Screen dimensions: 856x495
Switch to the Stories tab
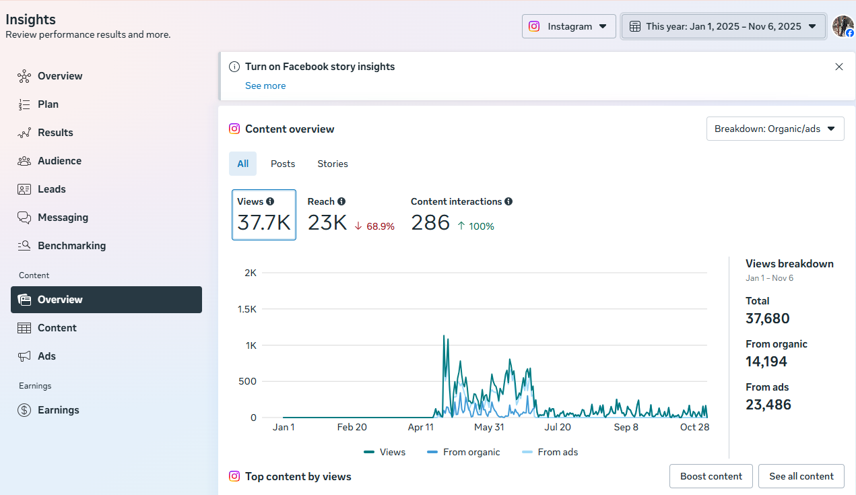(x=333, y=164)
